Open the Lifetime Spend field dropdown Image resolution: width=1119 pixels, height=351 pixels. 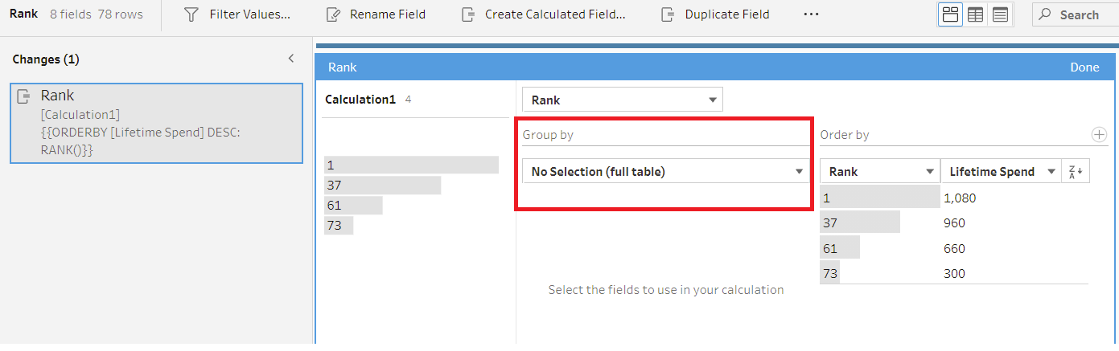(x=1001, y=171)
